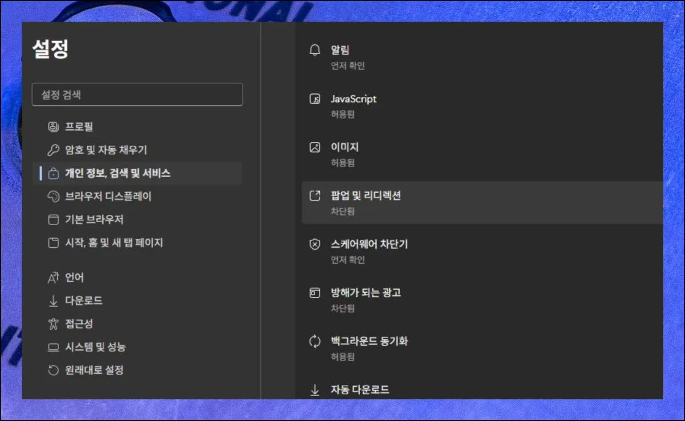The image size is (685, 421).
Task: Click the 팝업 및 리디렉션 arrow icon
Action: coord(315,196)
